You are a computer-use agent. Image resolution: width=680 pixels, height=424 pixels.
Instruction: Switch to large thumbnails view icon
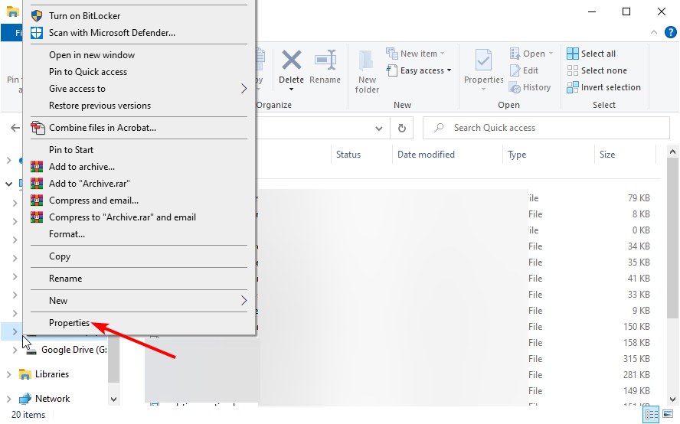tap(668, 414)
